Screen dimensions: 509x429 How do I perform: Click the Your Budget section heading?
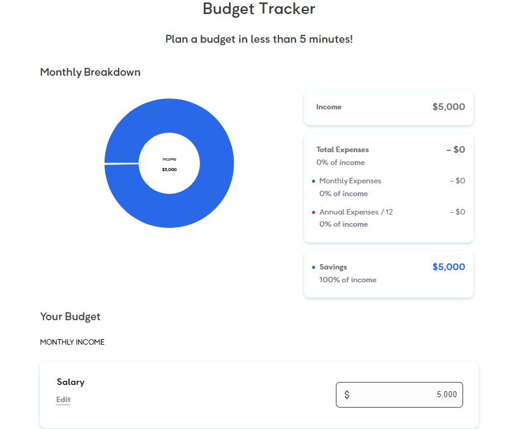coord(70,317)
